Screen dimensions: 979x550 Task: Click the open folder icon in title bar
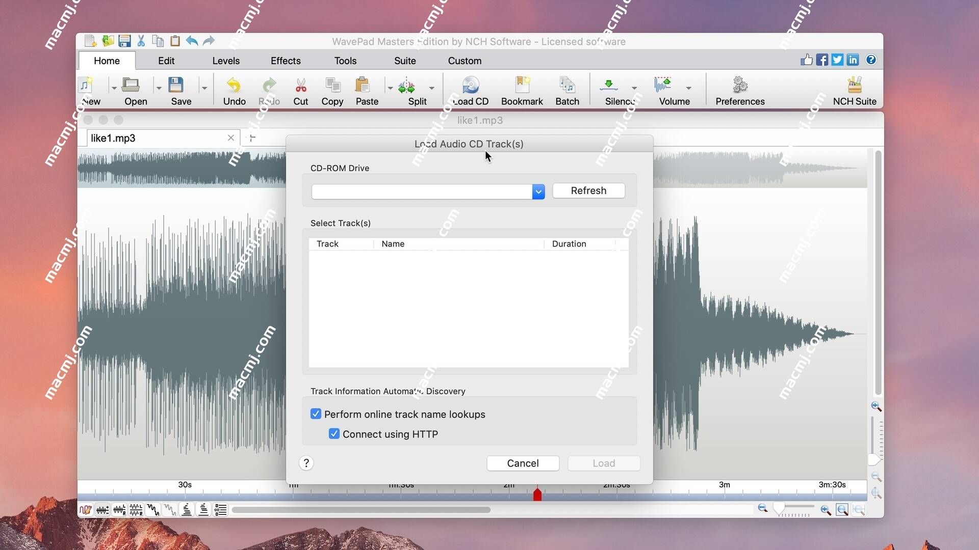point(108,41)
